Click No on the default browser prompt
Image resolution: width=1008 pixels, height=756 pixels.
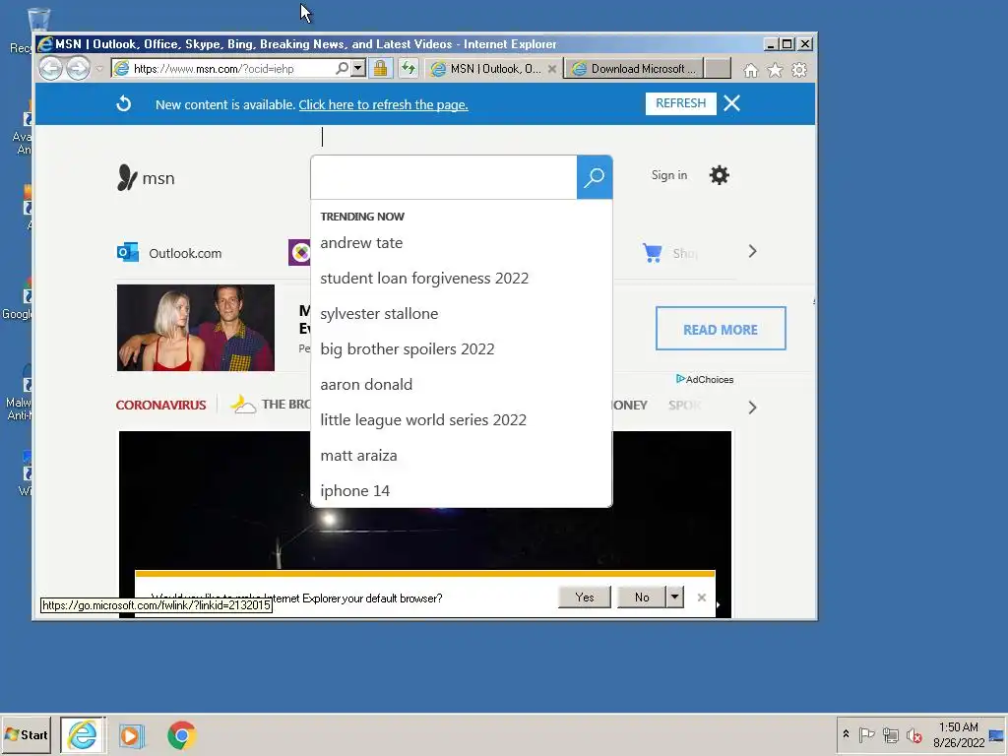(642, 598)
